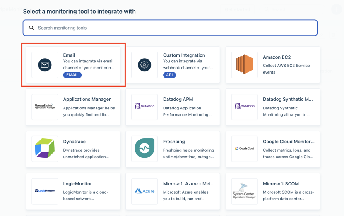This screenshot has height=216, width=344.
Task: Select the Freshping title
Action: (174, 142)
